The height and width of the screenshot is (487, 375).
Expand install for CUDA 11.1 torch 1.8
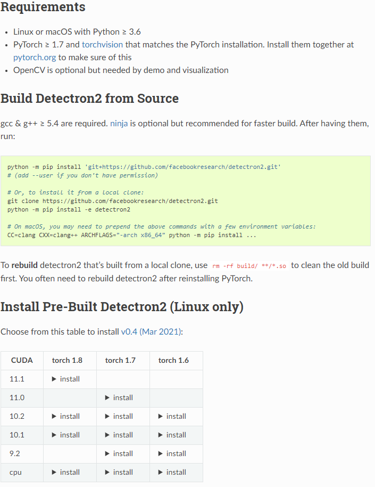[65, 379]
